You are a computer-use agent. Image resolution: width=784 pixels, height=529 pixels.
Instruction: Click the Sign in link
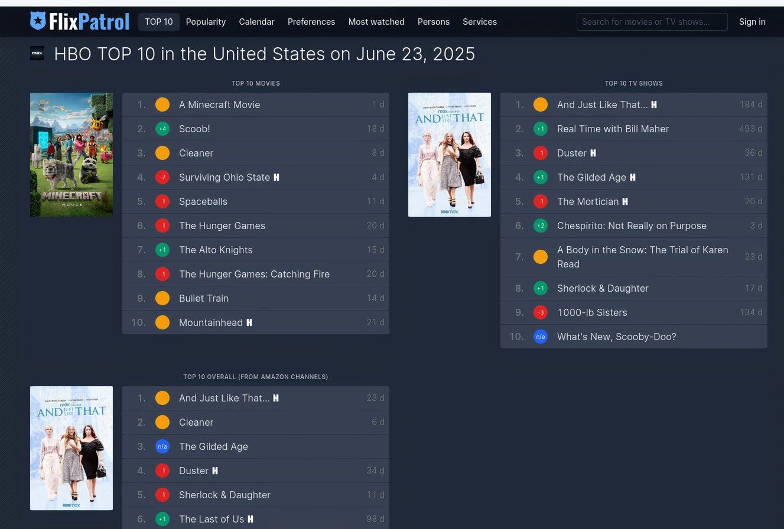[752, 22]
